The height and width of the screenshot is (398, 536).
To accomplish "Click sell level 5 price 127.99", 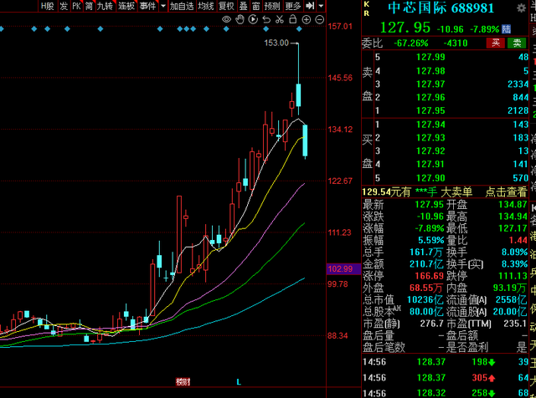I will (x=430, y=57).
